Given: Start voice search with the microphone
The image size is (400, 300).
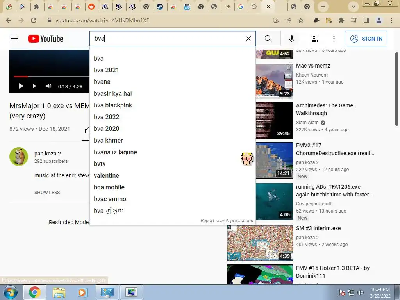Looking at the screenshot, I should (291, 39).
